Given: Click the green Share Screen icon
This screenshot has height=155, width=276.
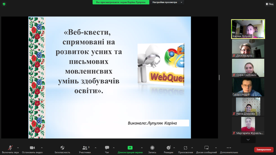Looking at the screenshot, I should pyautogui.click(x=130, y=148).
